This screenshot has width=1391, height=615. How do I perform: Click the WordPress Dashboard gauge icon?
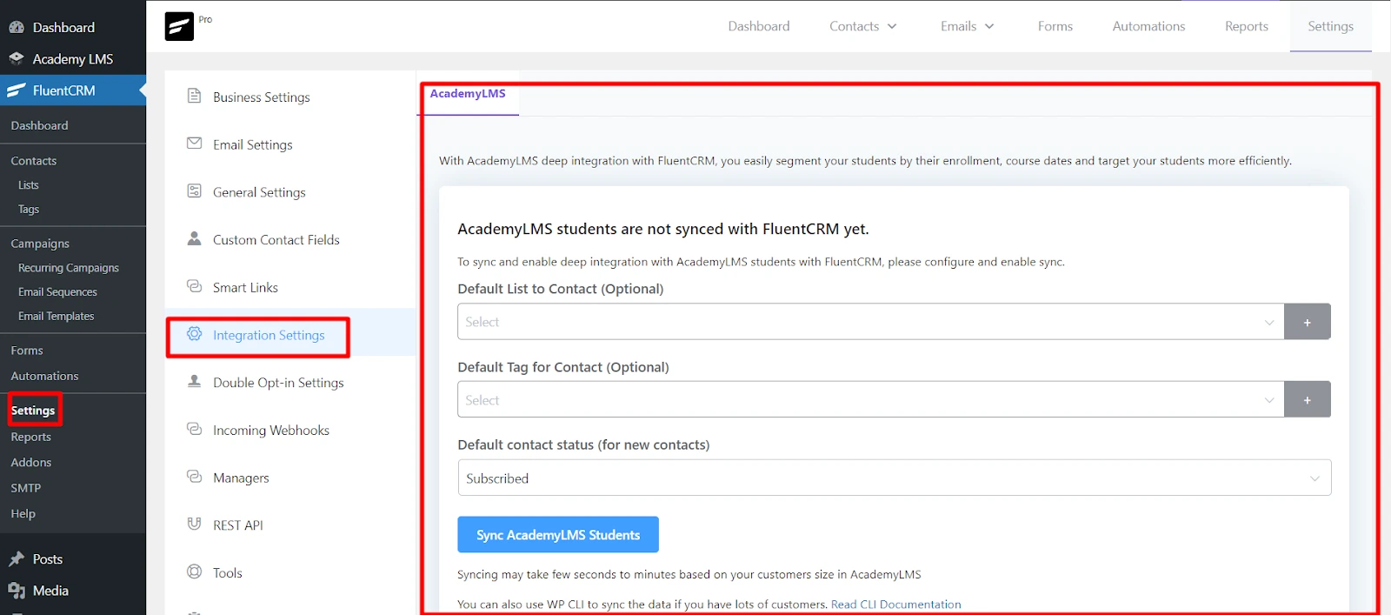point(17,27)
